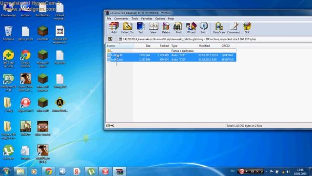The height and width of the screenshot is (176, 312).
Task: Select the 360 Total Security shortcut
Action: tap(8, 59)
